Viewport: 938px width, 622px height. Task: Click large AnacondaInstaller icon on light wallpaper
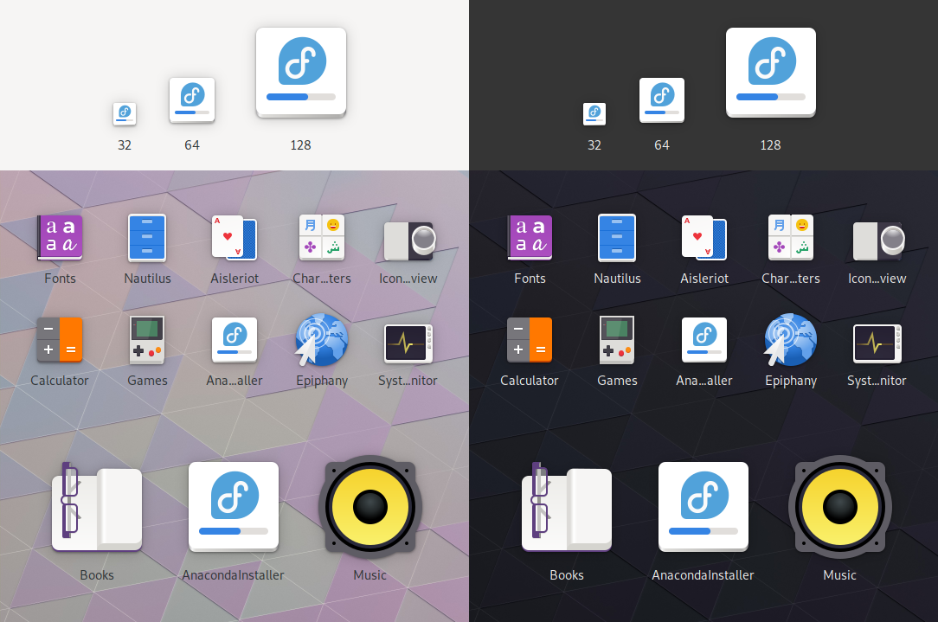[234, 507]
